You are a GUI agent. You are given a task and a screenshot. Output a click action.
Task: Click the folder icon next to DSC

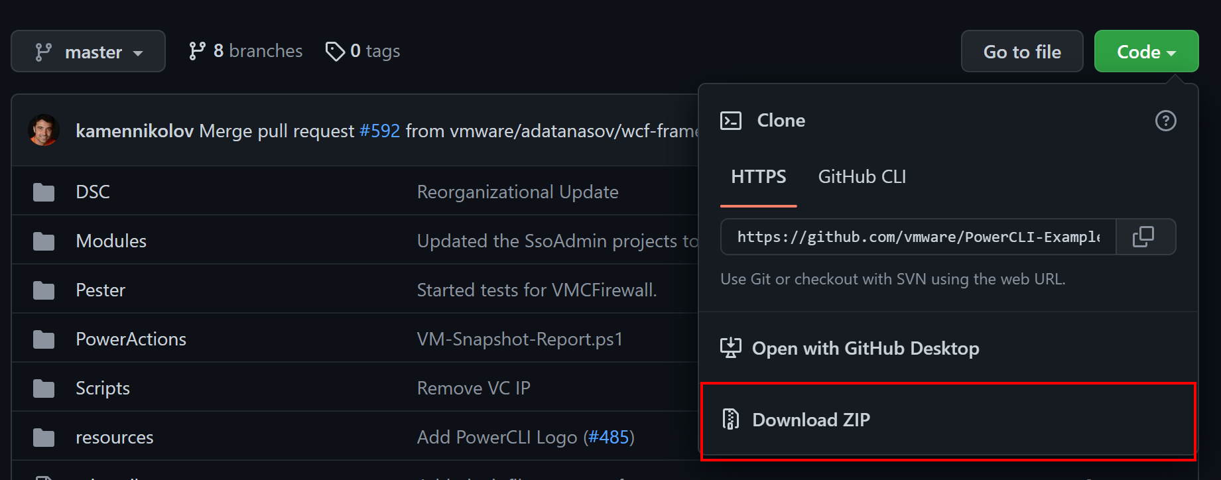point(43,191)
